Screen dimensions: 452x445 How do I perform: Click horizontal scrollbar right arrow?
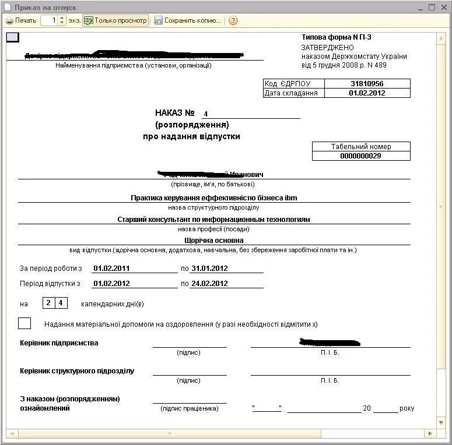click(430, 433)
